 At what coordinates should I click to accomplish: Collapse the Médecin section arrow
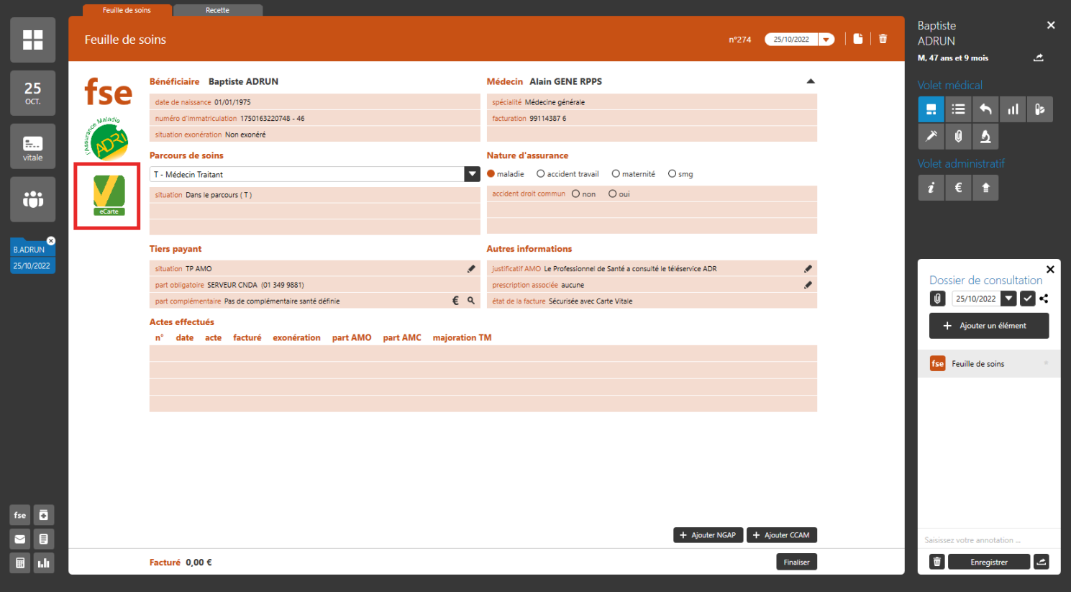pyautogui.click(x=811, y=81)
